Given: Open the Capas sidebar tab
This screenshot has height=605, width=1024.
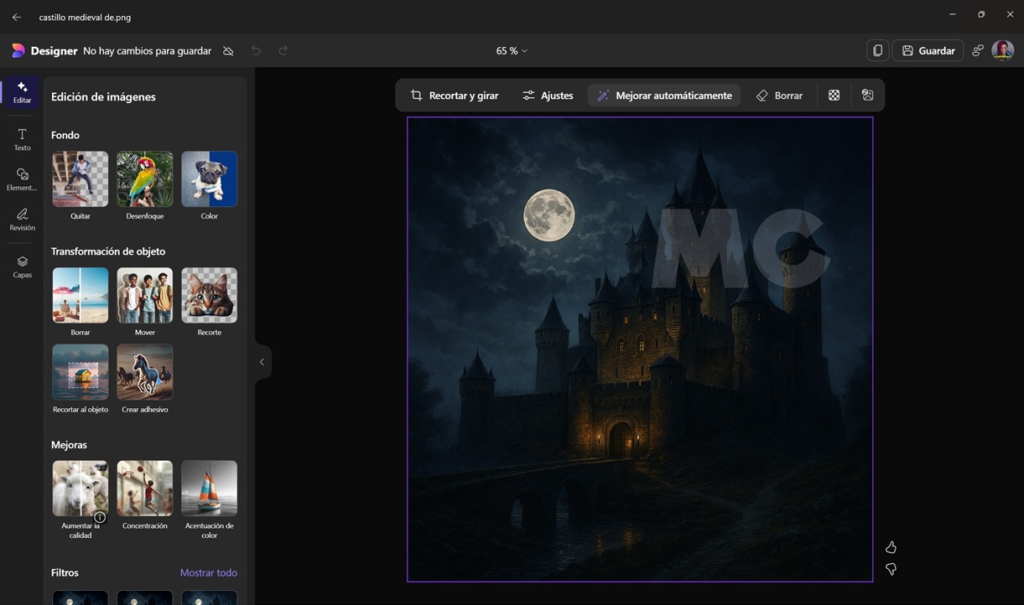Looking at the screenshot, I should click(x=22, y=266).
